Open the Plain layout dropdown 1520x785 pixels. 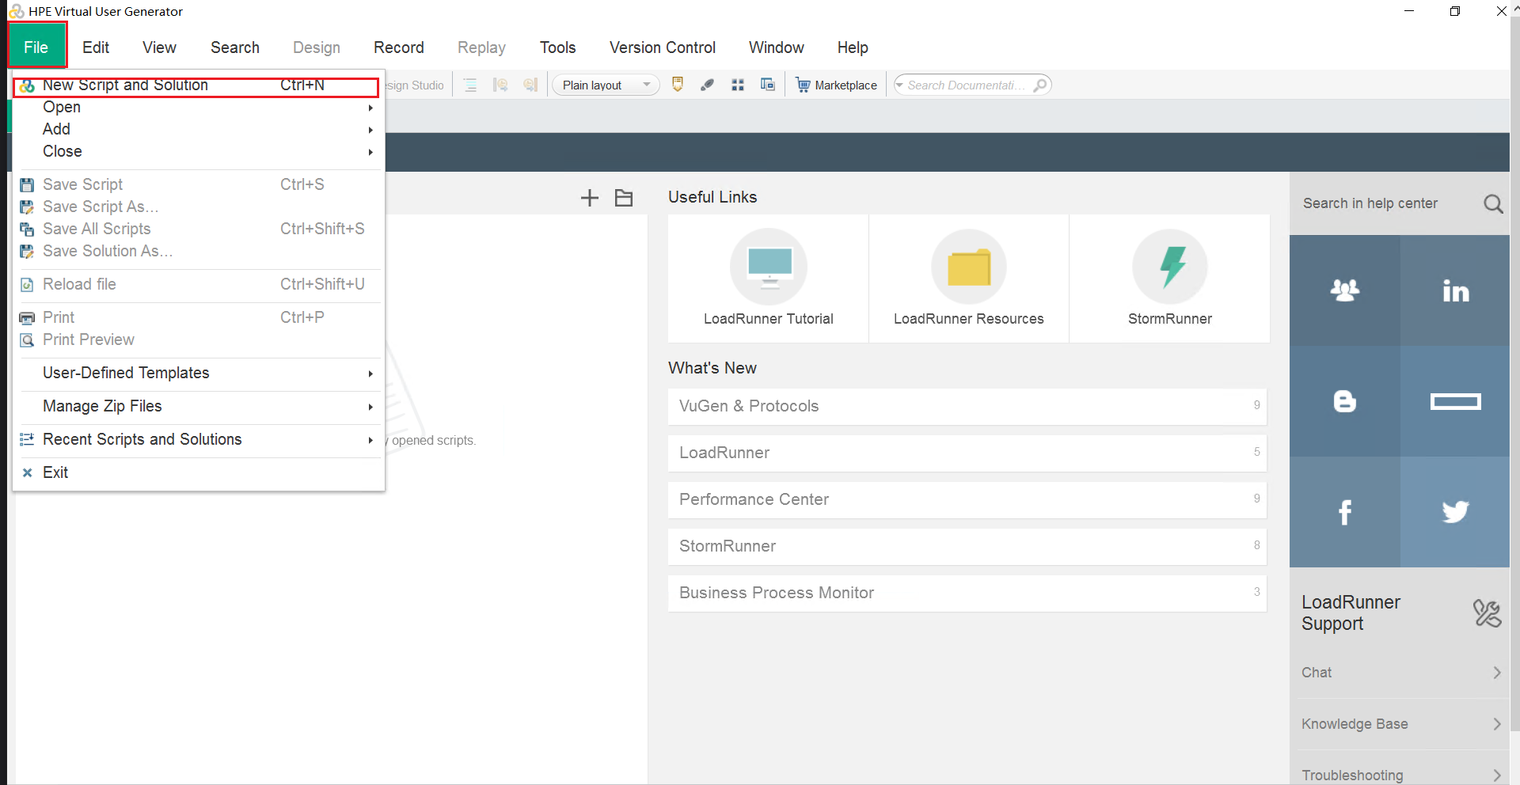(606, 85)
